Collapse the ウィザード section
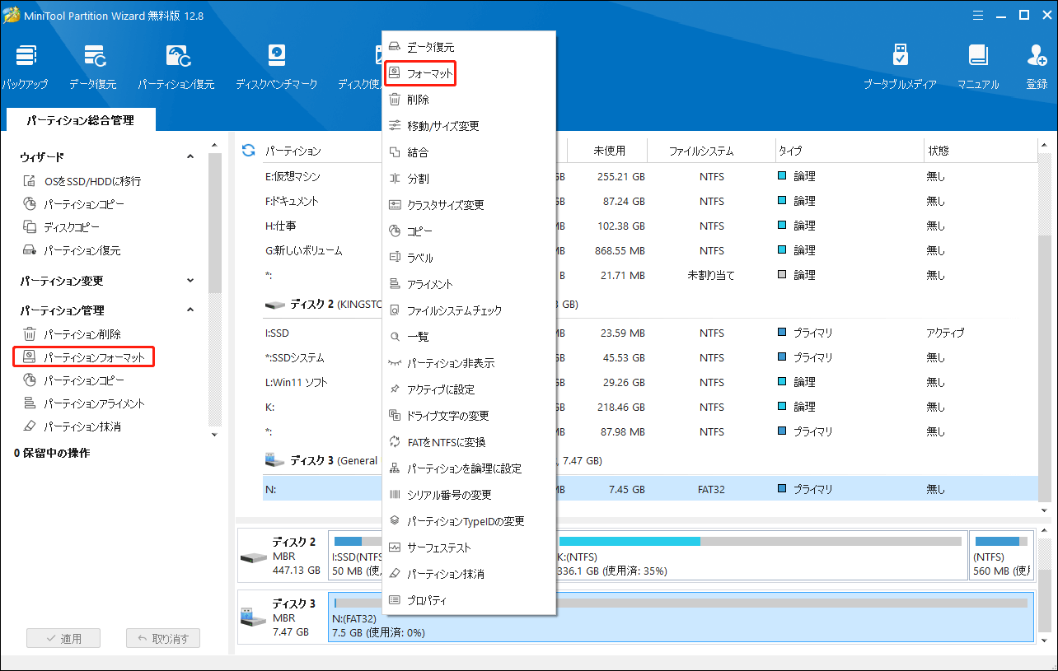The width and height of the screenshot is (1058, 671). pos(190,156)
